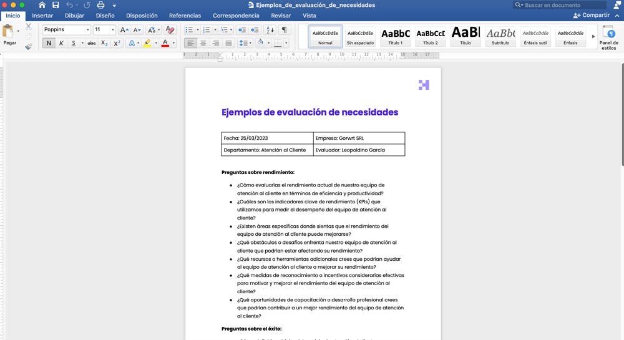Click the Print icon in title bar
The image size is (624, 340).
pyautogui.click(x=100, y=5)
